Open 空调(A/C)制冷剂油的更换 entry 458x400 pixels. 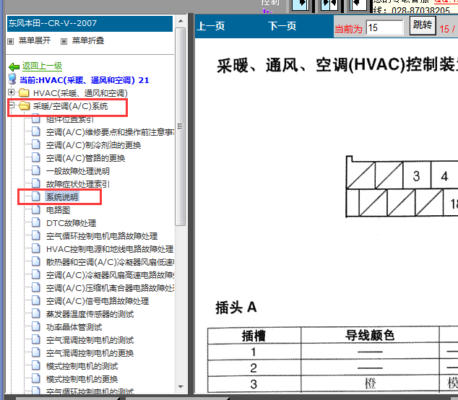[93, 145]
